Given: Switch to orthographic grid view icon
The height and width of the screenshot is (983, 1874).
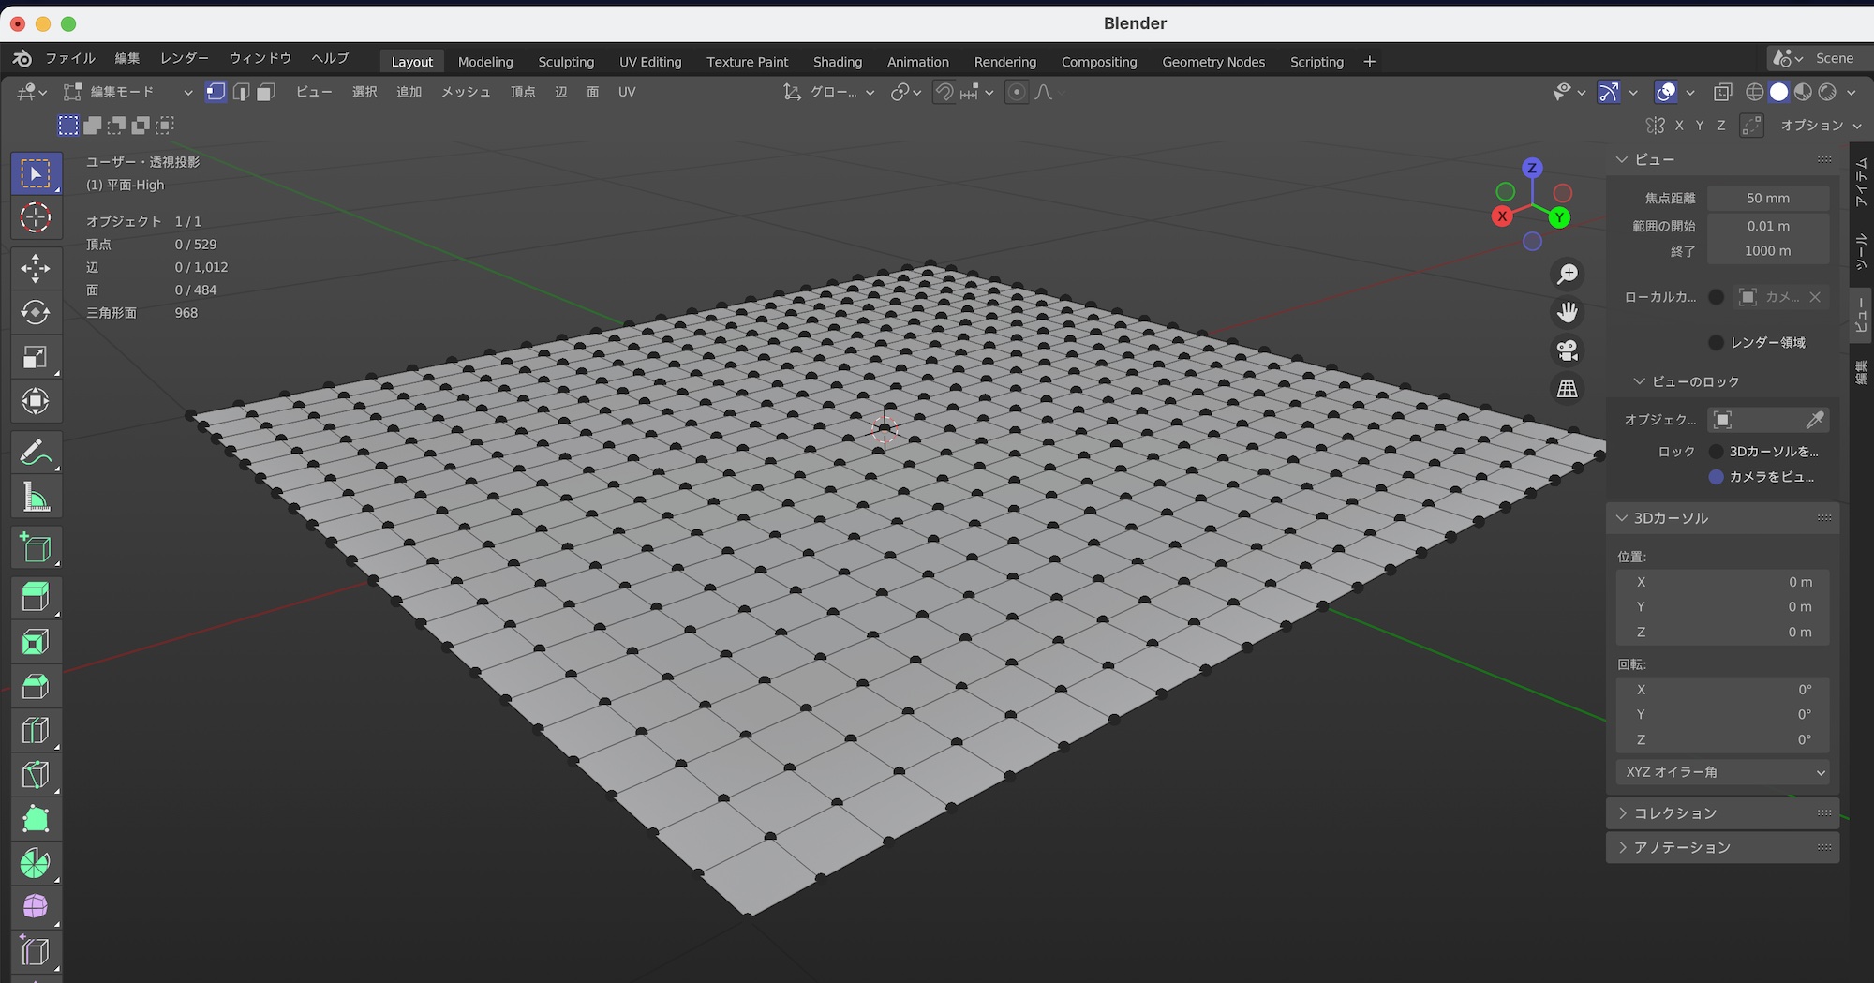Looking at the screenshot, I should pyautogui.click(x=1568, y=388).
